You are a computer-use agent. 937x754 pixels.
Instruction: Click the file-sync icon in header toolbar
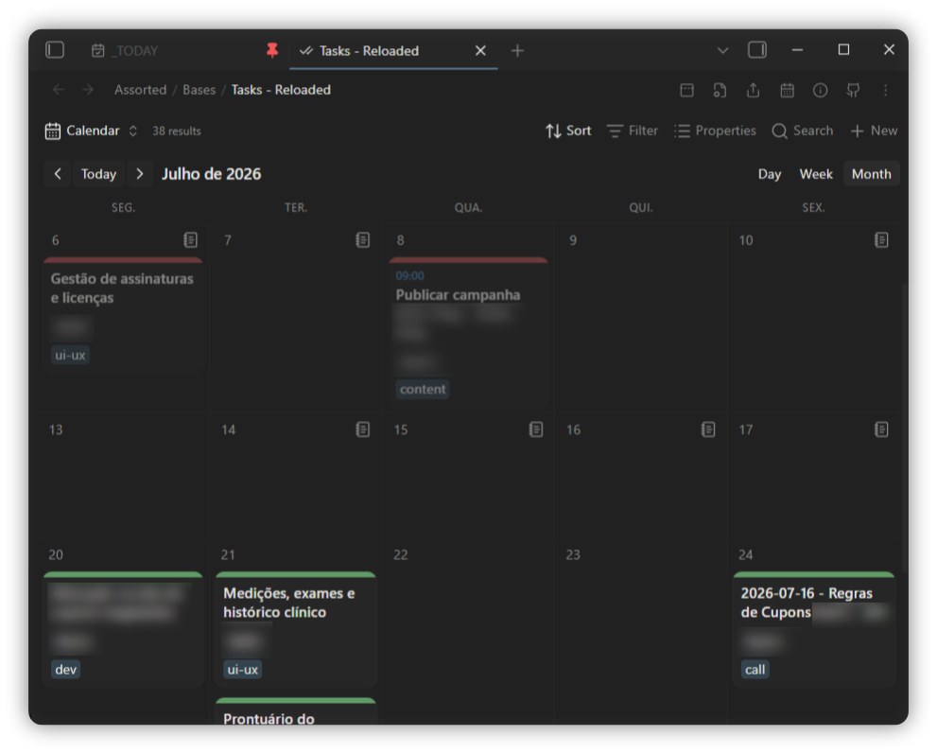coord(720,90)
